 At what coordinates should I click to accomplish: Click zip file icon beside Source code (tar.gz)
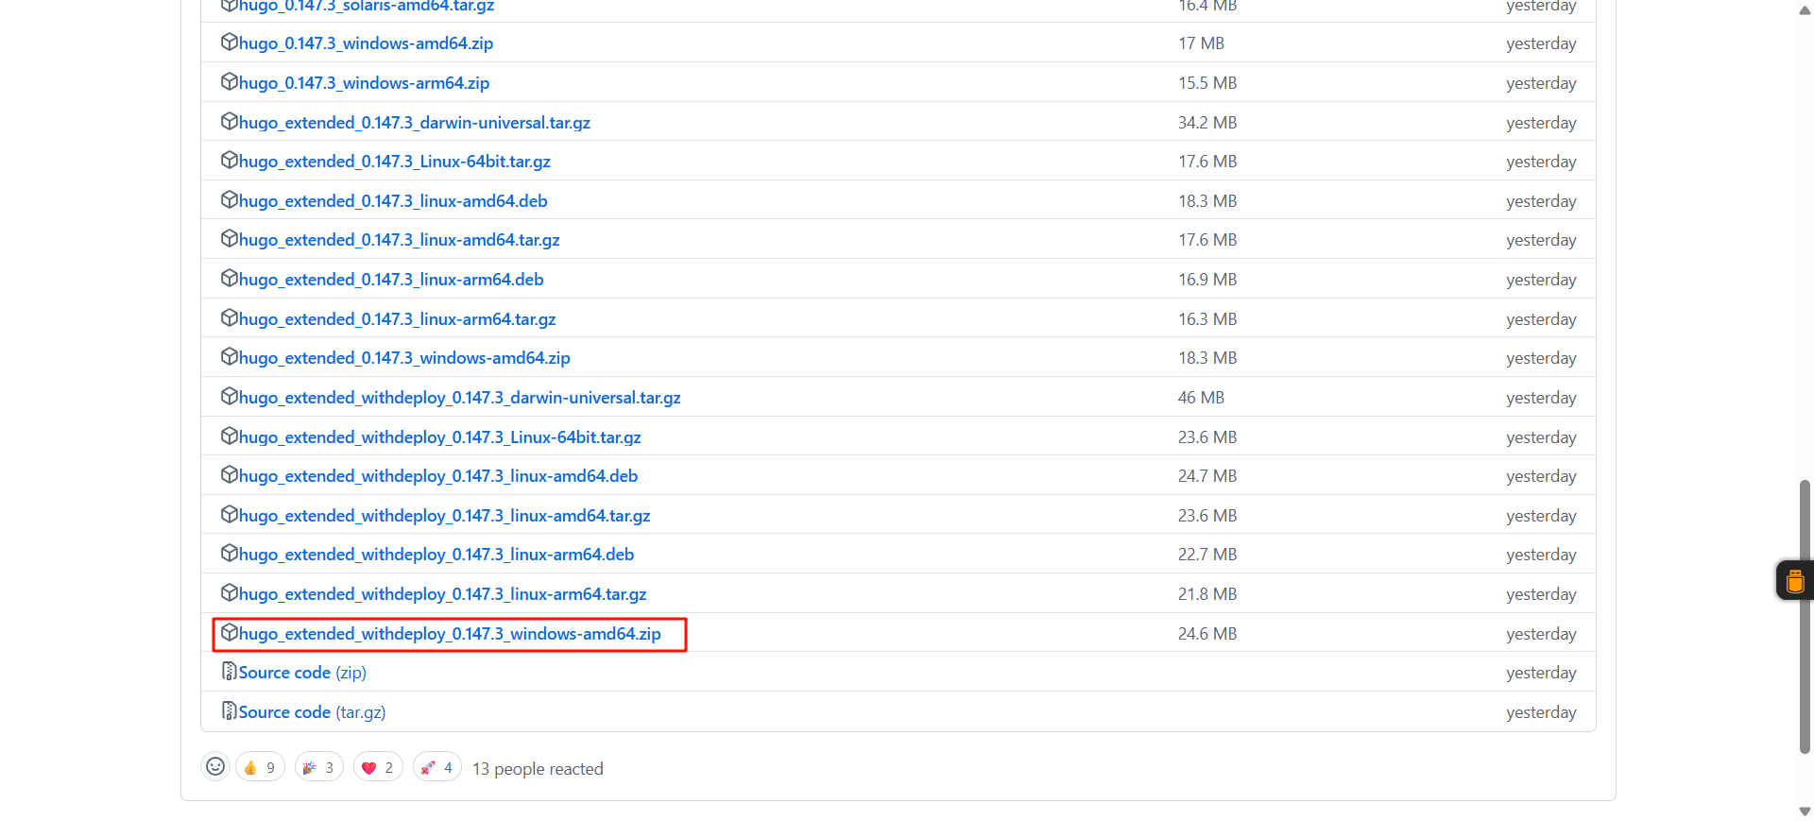229,711
